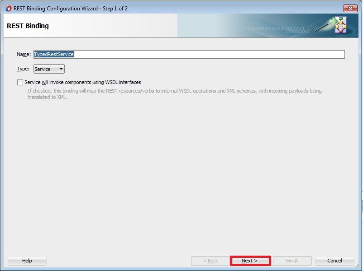Click the Next button
The width and height of the screenshot is (363, 271).
click(250, 261)
